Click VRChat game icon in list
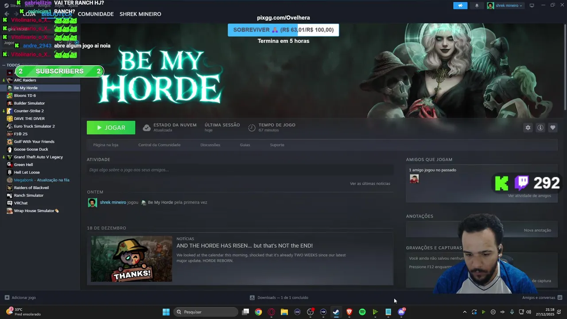The width and height of the screenshot is (567, 319). [x=10, y=203]
